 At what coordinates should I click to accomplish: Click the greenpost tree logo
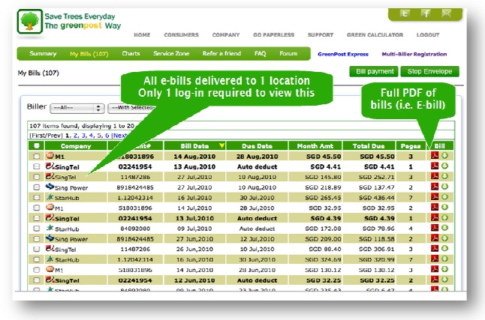pyautogui.click(x=30, y=21)
